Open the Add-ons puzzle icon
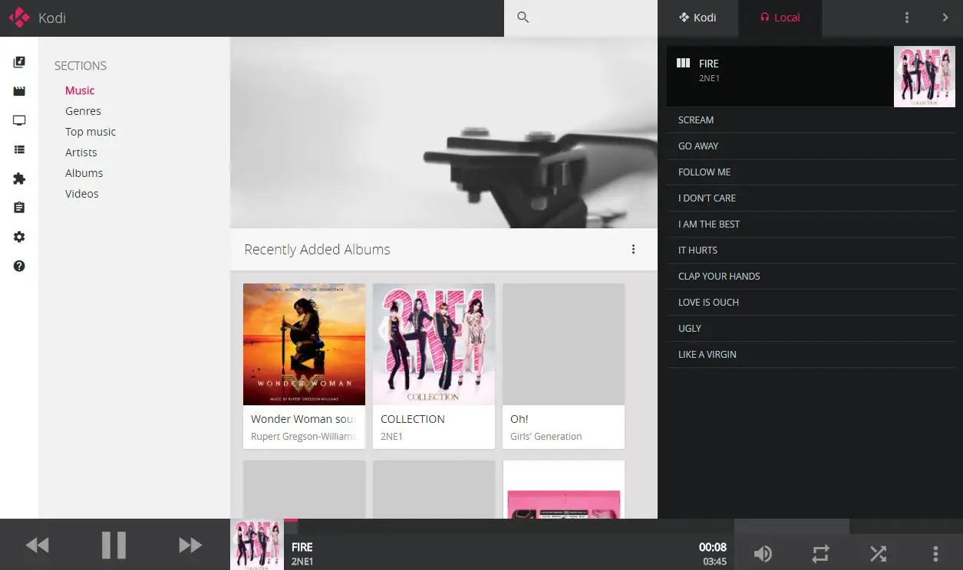 click(19, 179)
